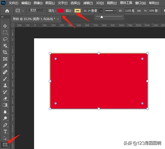Open the 视图(V) menu
The width and height of the screenshot is (165, 149).
pyautogui.click(x=112, y=3)
